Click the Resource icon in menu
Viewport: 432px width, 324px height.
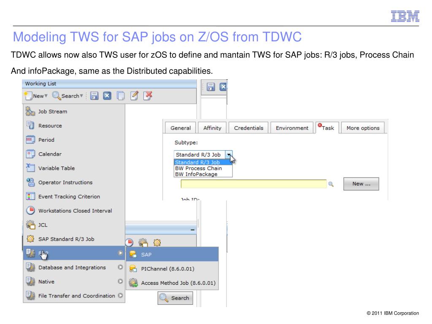point(30,125)
